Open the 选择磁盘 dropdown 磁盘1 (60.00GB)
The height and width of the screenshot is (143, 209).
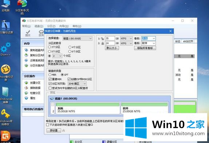tap(78, 39)
